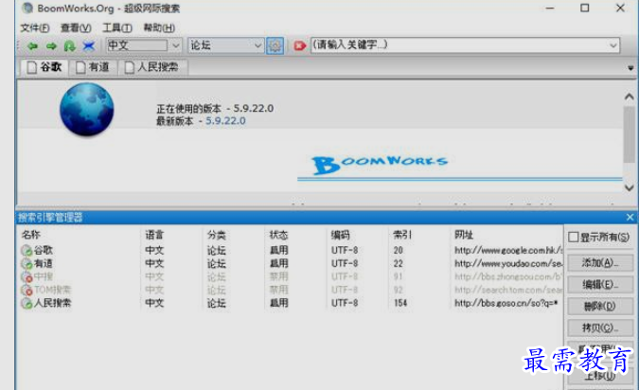Go forward with the green right arrow
Screen dimensions: 639x390
tap(51, 46)
